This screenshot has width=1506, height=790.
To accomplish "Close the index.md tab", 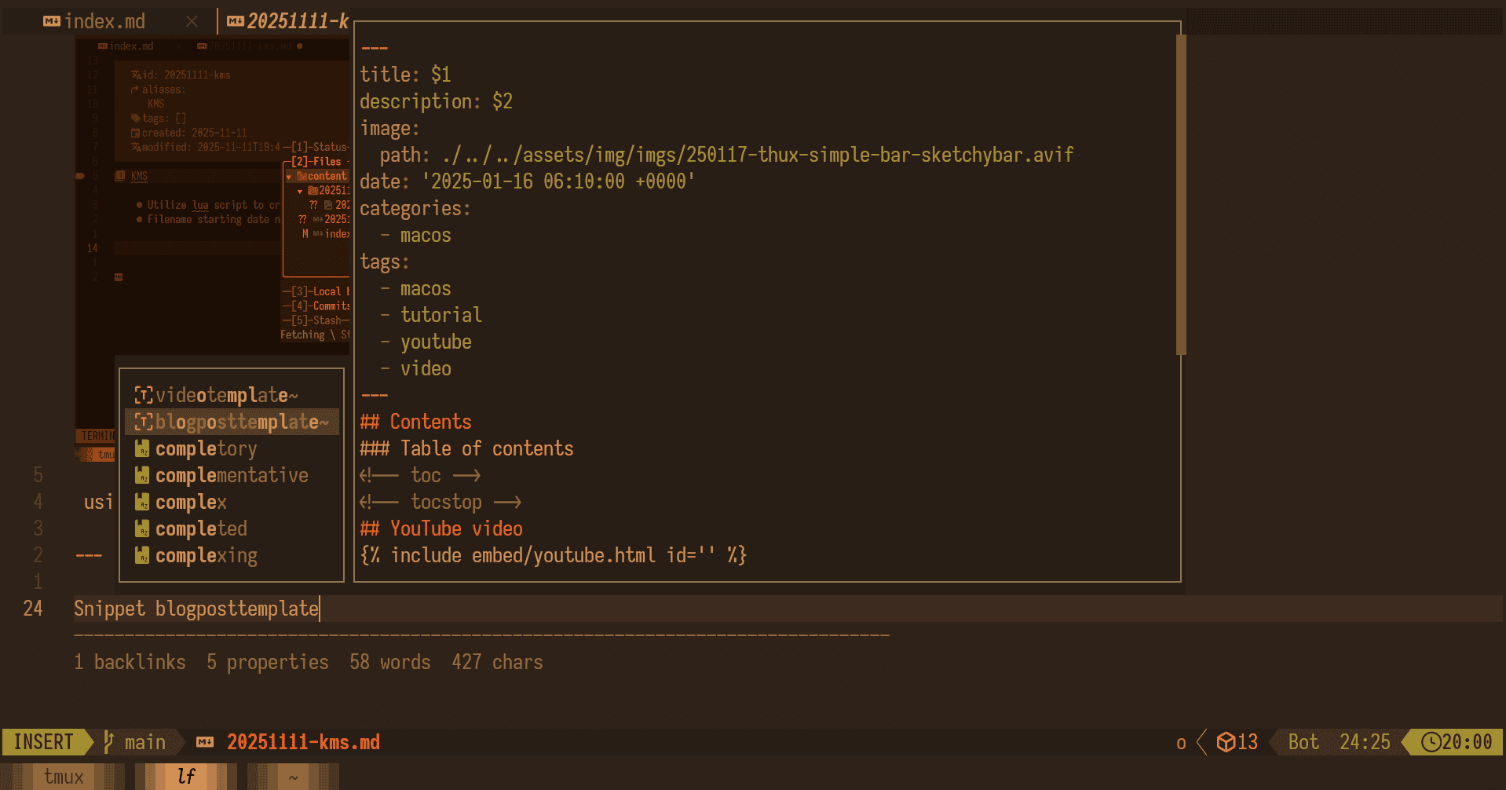I will point(192,21).
